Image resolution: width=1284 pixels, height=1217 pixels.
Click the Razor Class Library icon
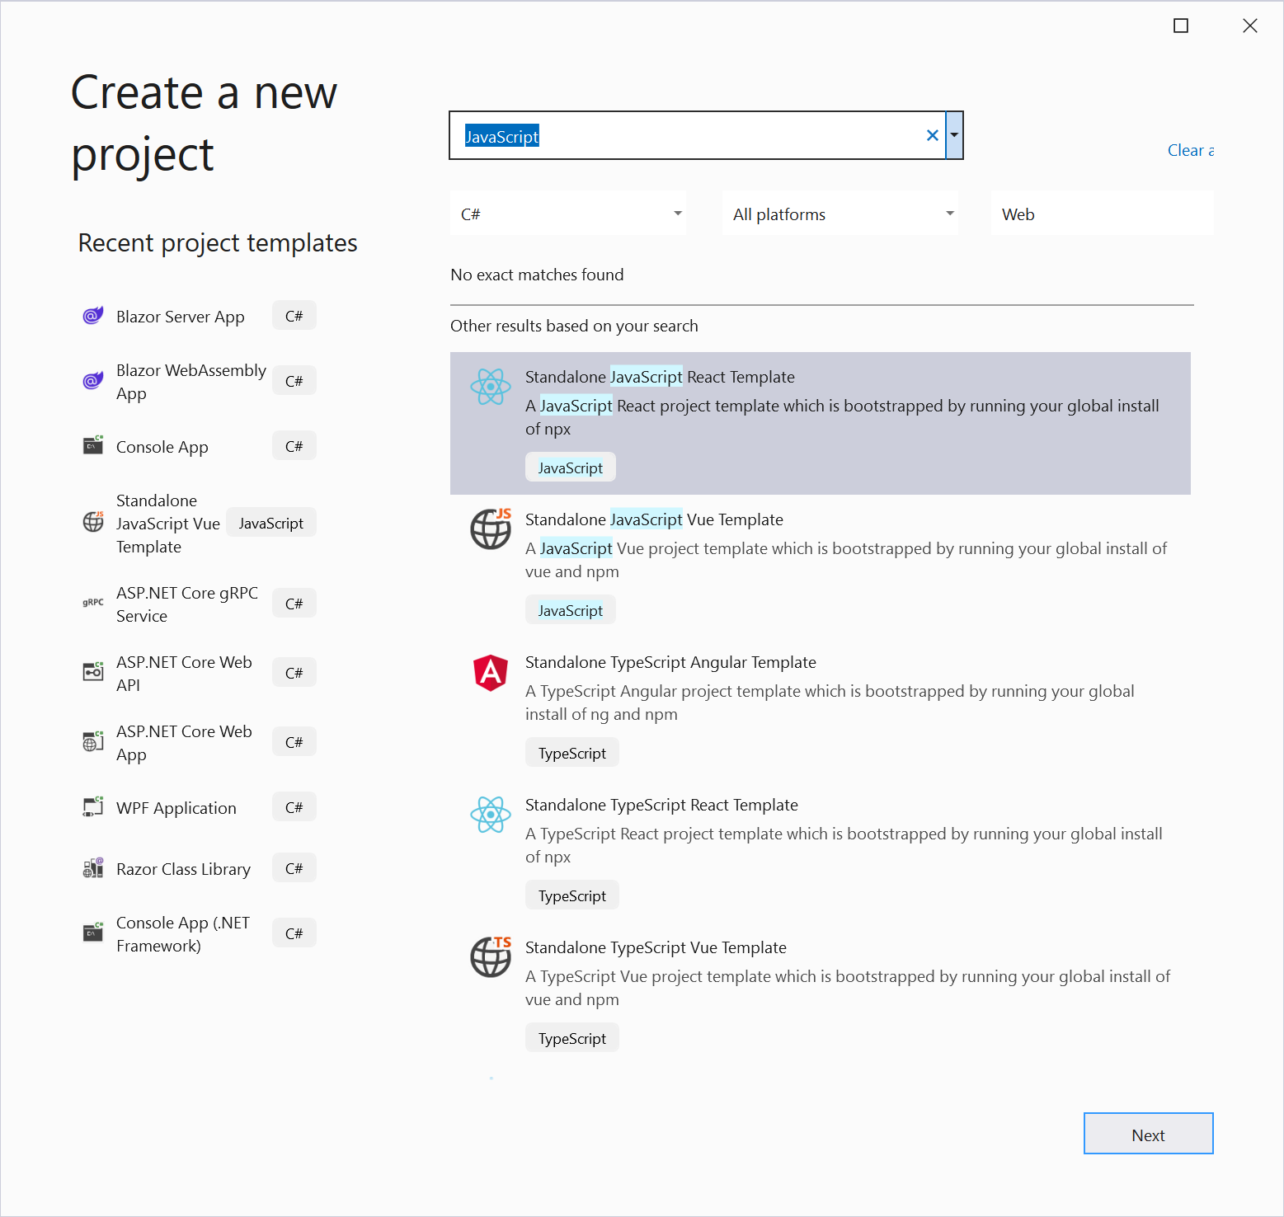(93, 867)
